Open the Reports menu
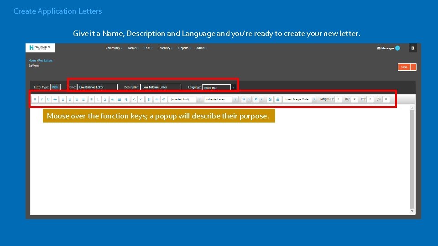 point(184,48)
